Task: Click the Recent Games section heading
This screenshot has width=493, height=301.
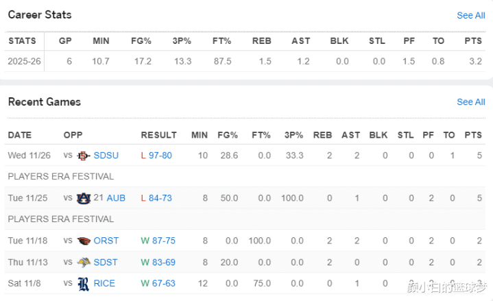Action: click(x=45, y=102)
